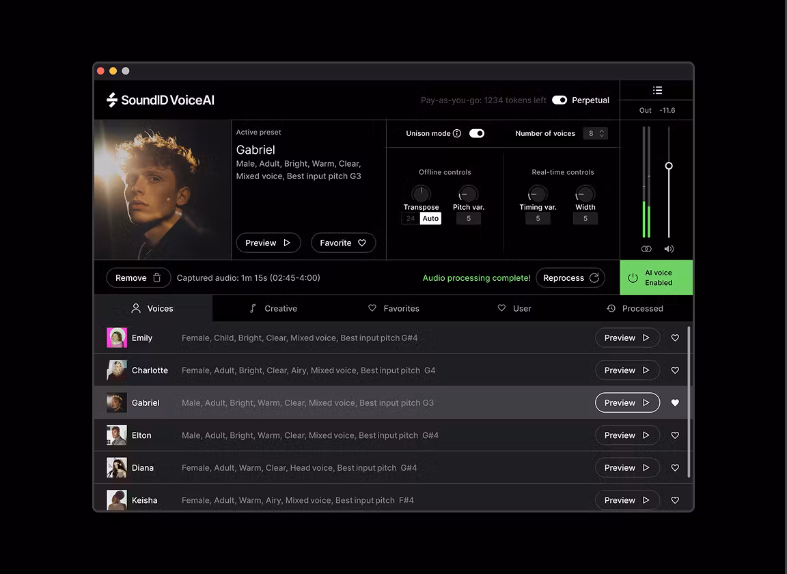The width and height of the screenshot is (787, 574).
Task: Adjust the output volume slider handle
Action: [669, 165]
